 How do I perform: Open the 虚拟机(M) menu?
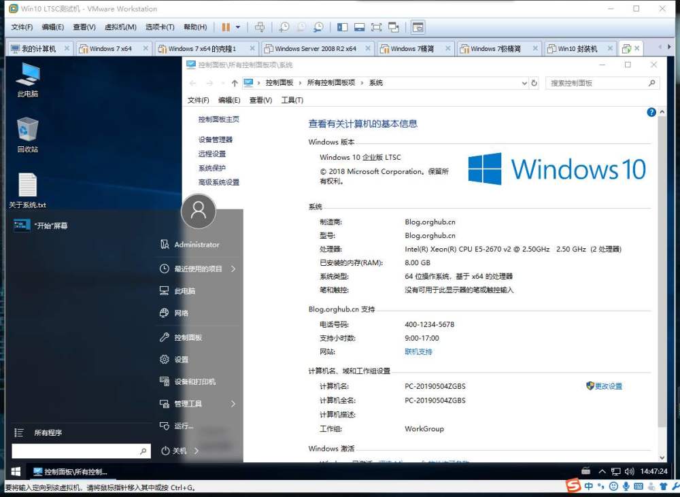120,27
